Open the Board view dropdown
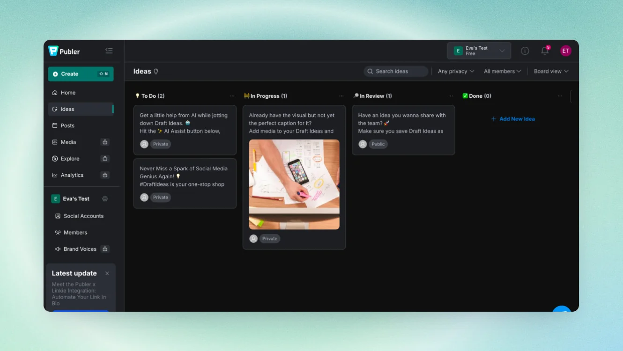Image resolution: width=623 pixels, height=351 pixels. click(551, 72)
